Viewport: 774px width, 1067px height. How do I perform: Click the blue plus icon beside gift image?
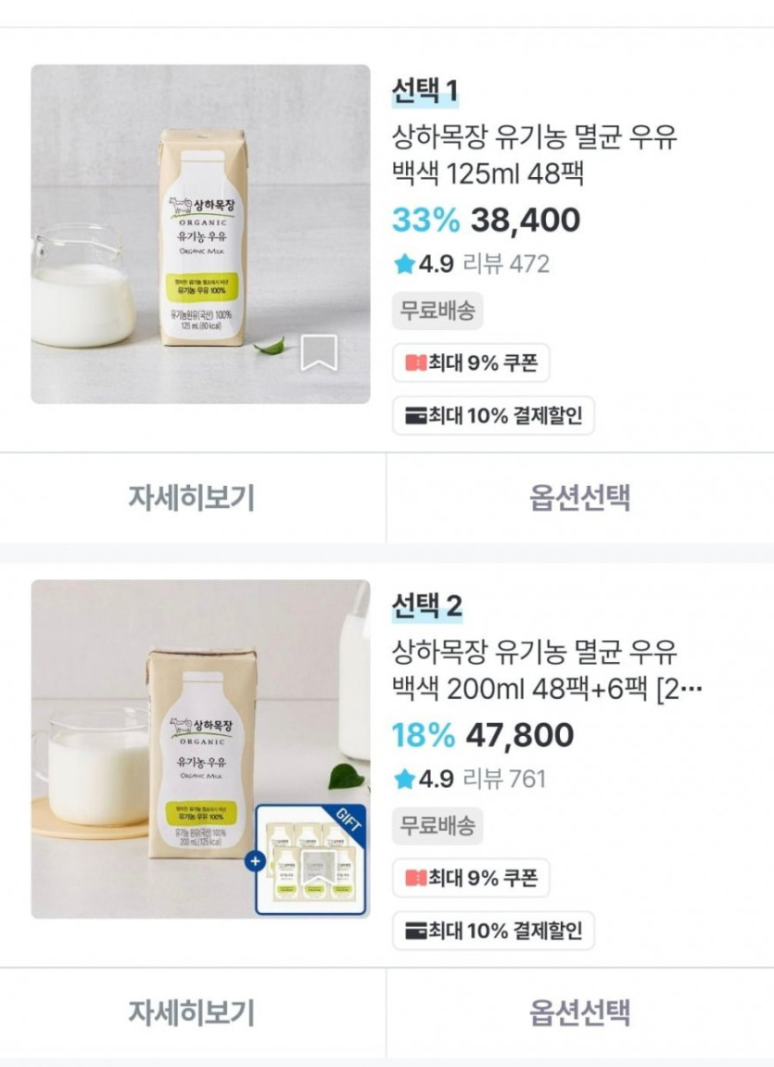255,861
